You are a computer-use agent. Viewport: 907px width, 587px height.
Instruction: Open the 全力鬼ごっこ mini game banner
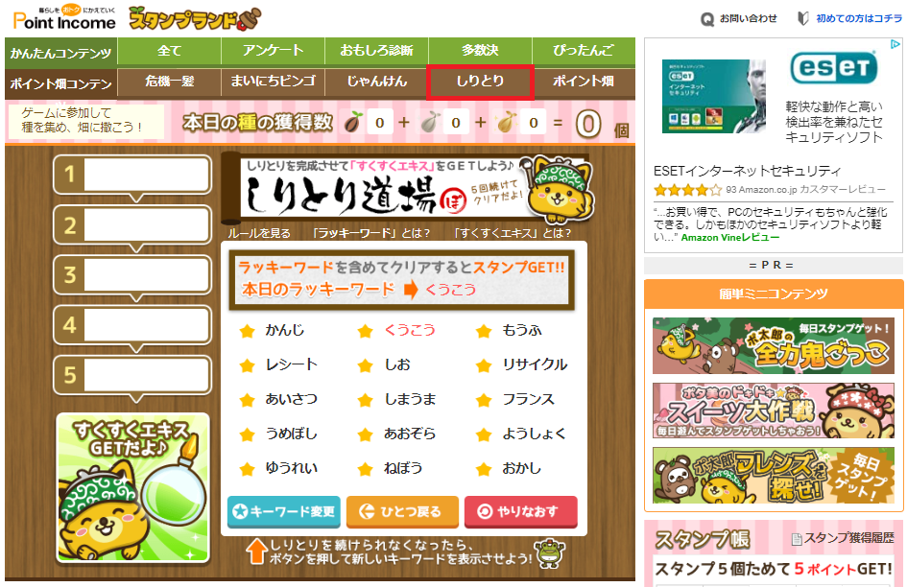pos(774,346)
